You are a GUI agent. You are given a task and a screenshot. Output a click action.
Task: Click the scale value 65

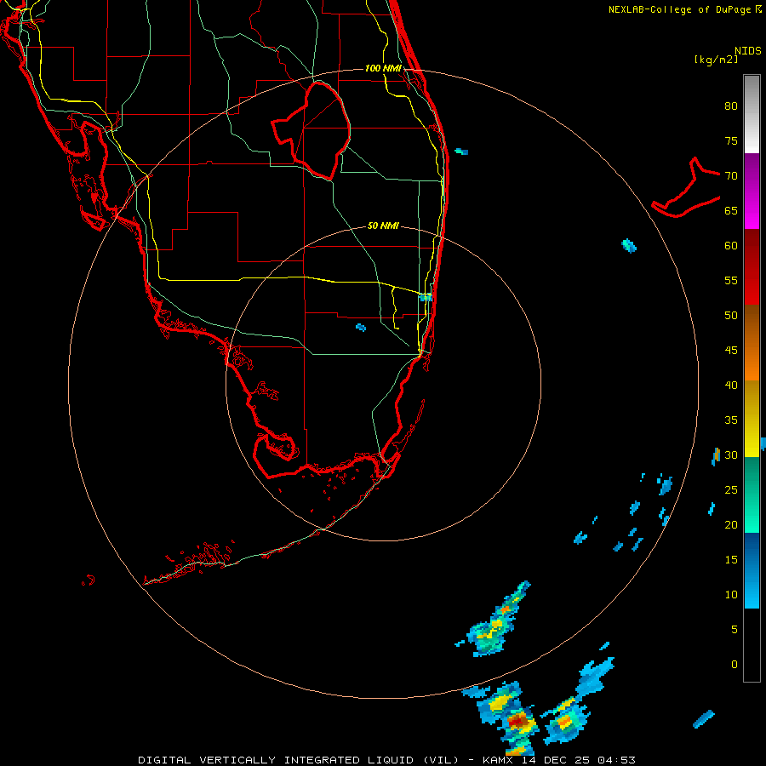point(731,210)
